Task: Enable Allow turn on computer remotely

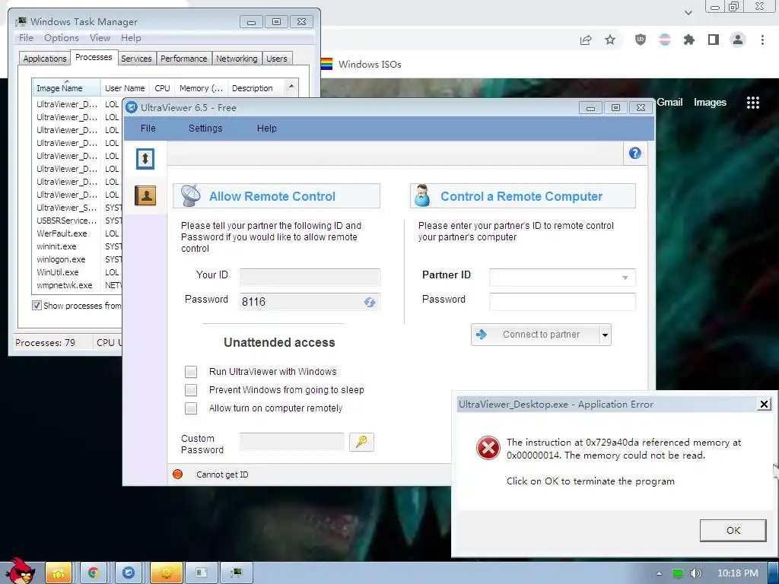Action: [x=191, y=408]
